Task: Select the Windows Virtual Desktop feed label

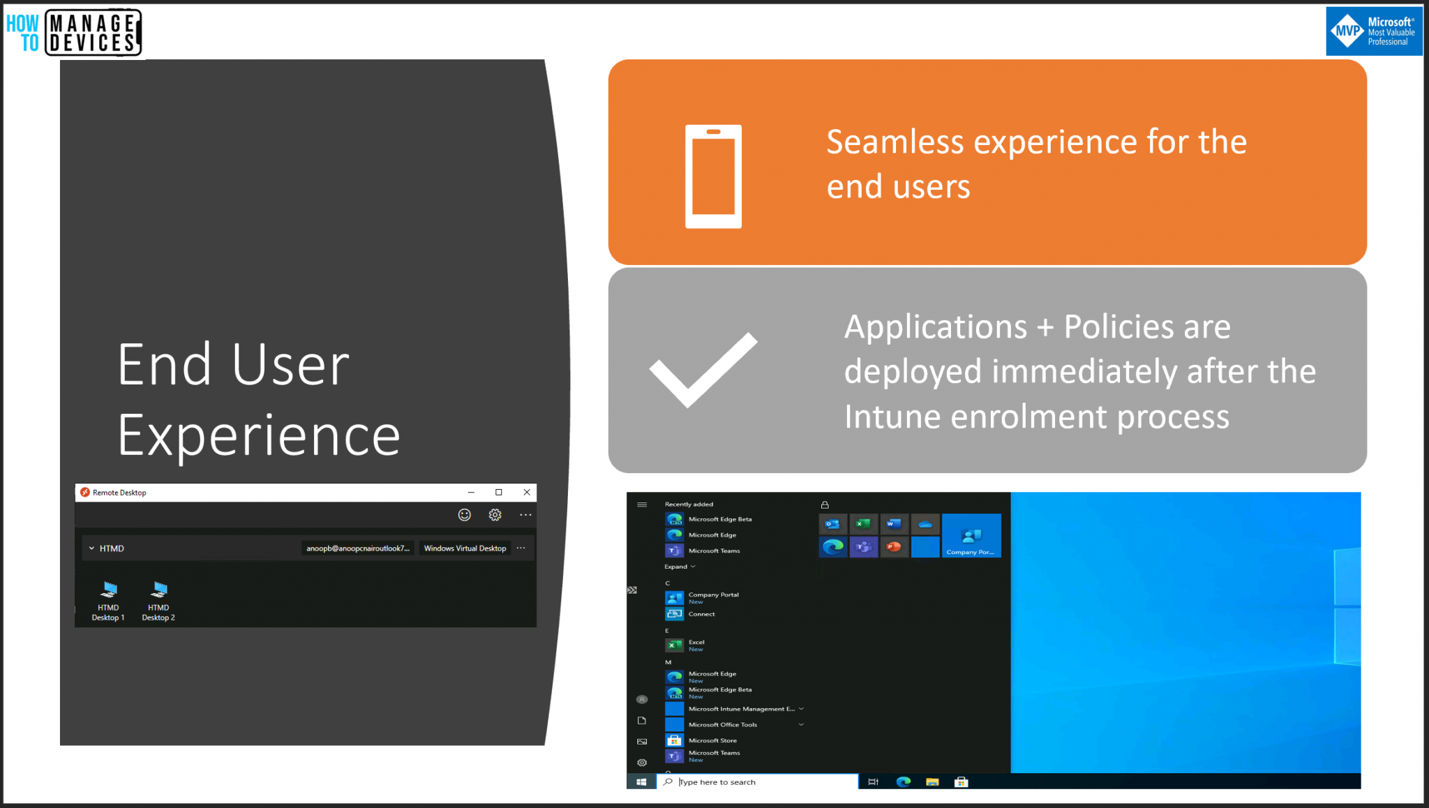Action: (465, 548)
